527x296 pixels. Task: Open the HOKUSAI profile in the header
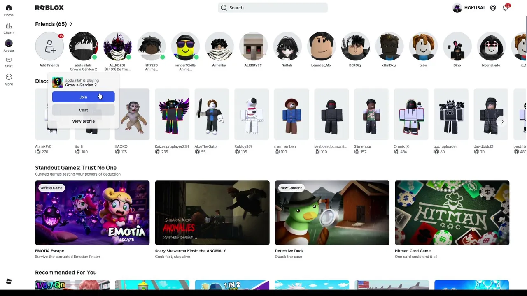469,8
